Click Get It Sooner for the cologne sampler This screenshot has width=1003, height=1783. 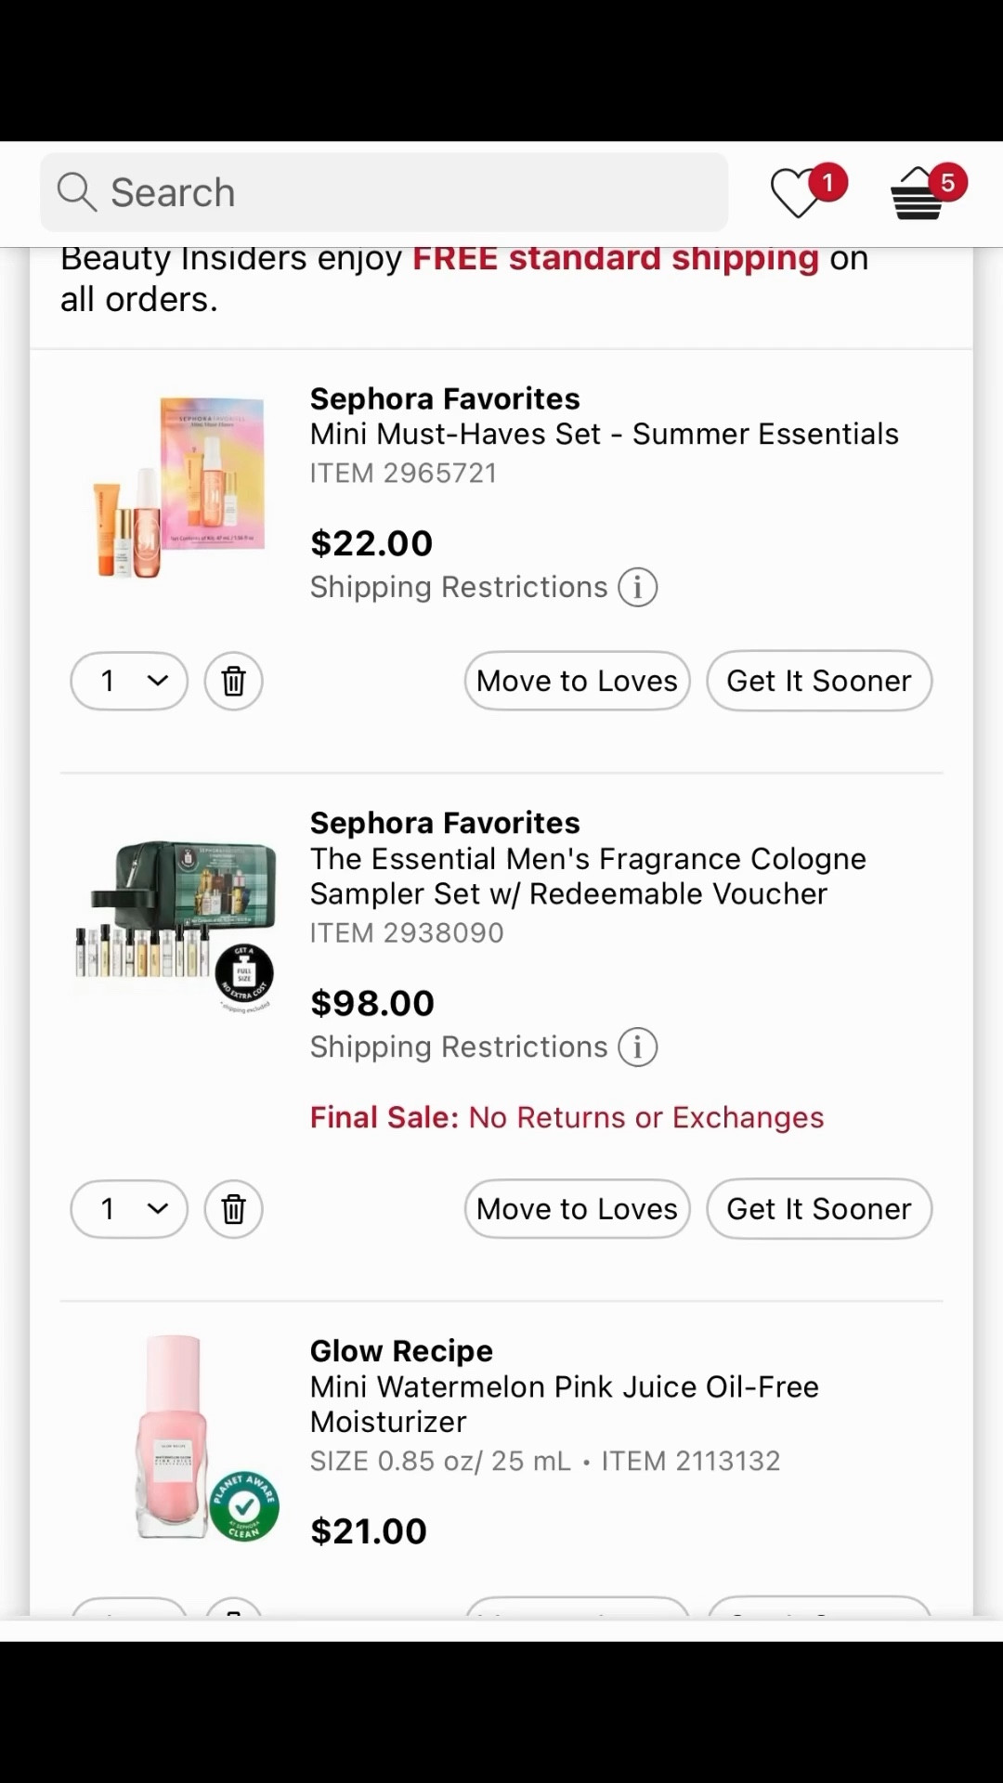tap(818, 1209)
